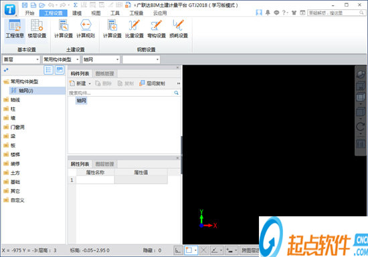Open 工程信息 project information
The image size is (368, 257).
click(x=15, y=29)
